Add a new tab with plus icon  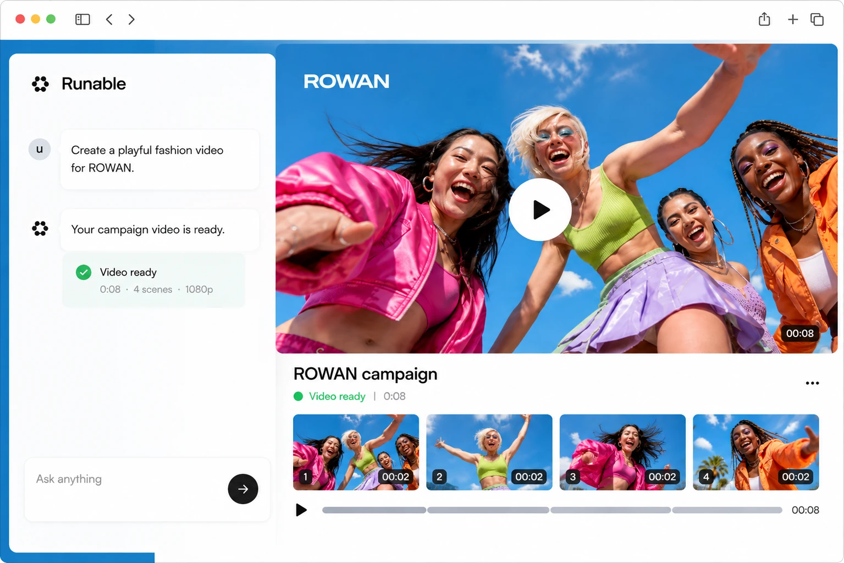pos(793,20)
